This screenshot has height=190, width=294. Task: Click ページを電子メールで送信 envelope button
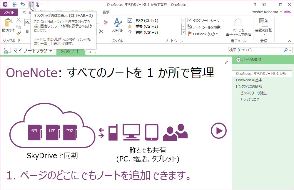click(238, 27)
